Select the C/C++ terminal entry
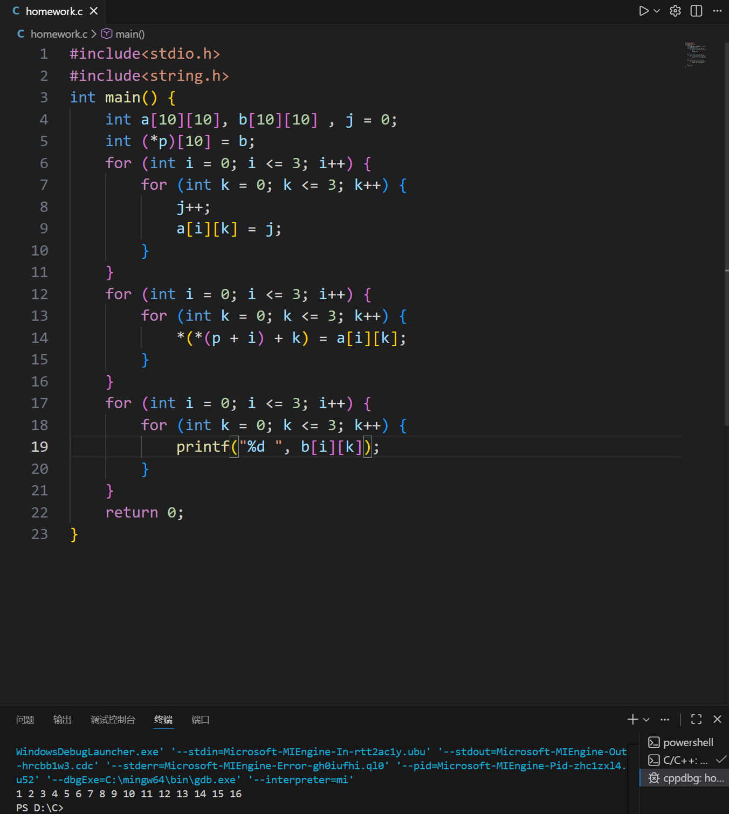This screenshot has width=729, height=814. coord(684,760)
